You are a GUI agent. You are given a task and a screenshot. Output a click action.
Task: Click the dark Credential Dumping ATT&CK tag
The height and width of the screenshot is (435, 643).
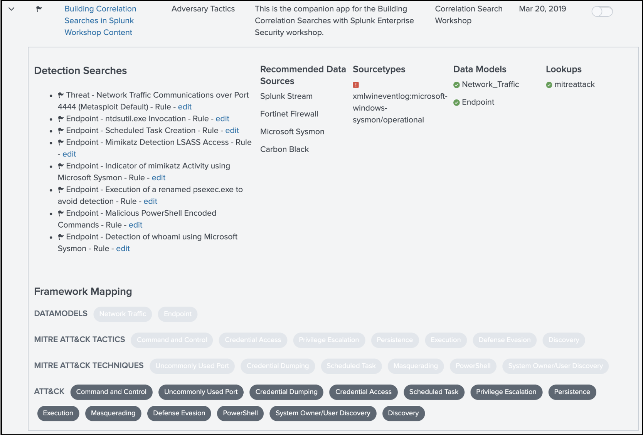(x=286, y=392)
